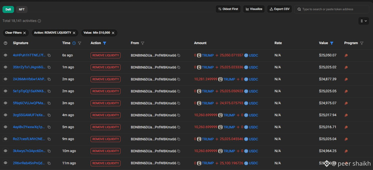Click amount 10,281.249999
This screenshot has width=373, height=170.
206,79
